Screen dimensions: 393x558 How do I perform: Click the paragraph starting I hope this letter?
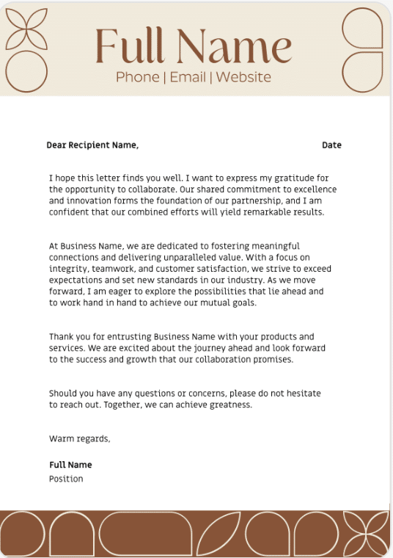pos(193,195)
